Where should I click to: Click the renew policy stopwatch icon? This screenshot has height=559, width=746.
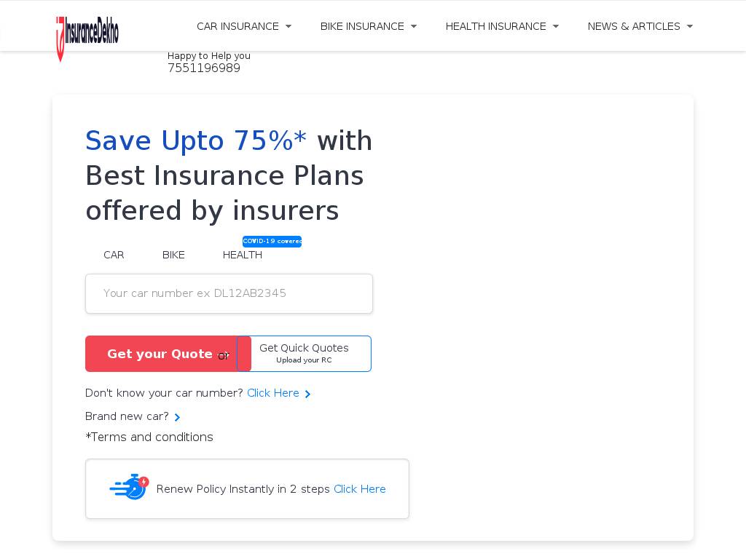point(130,487)
